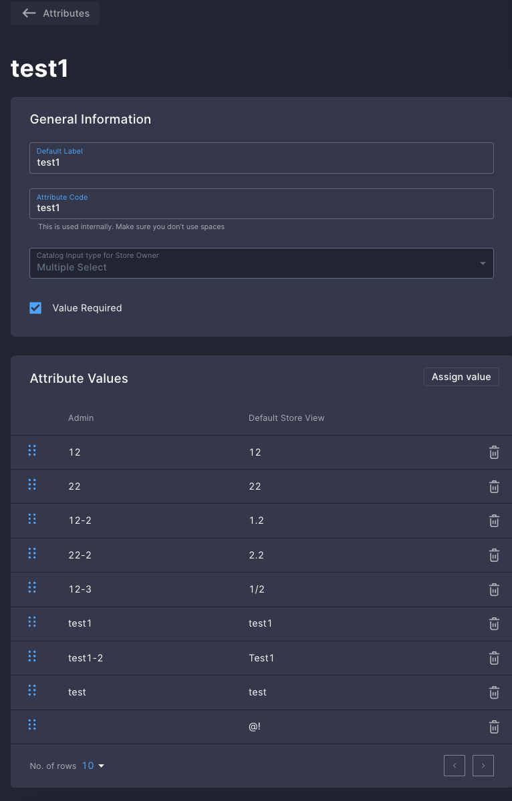Click trash icon for row 22
This screenshot has width=512, height=801.
click(x=493, y=486)
